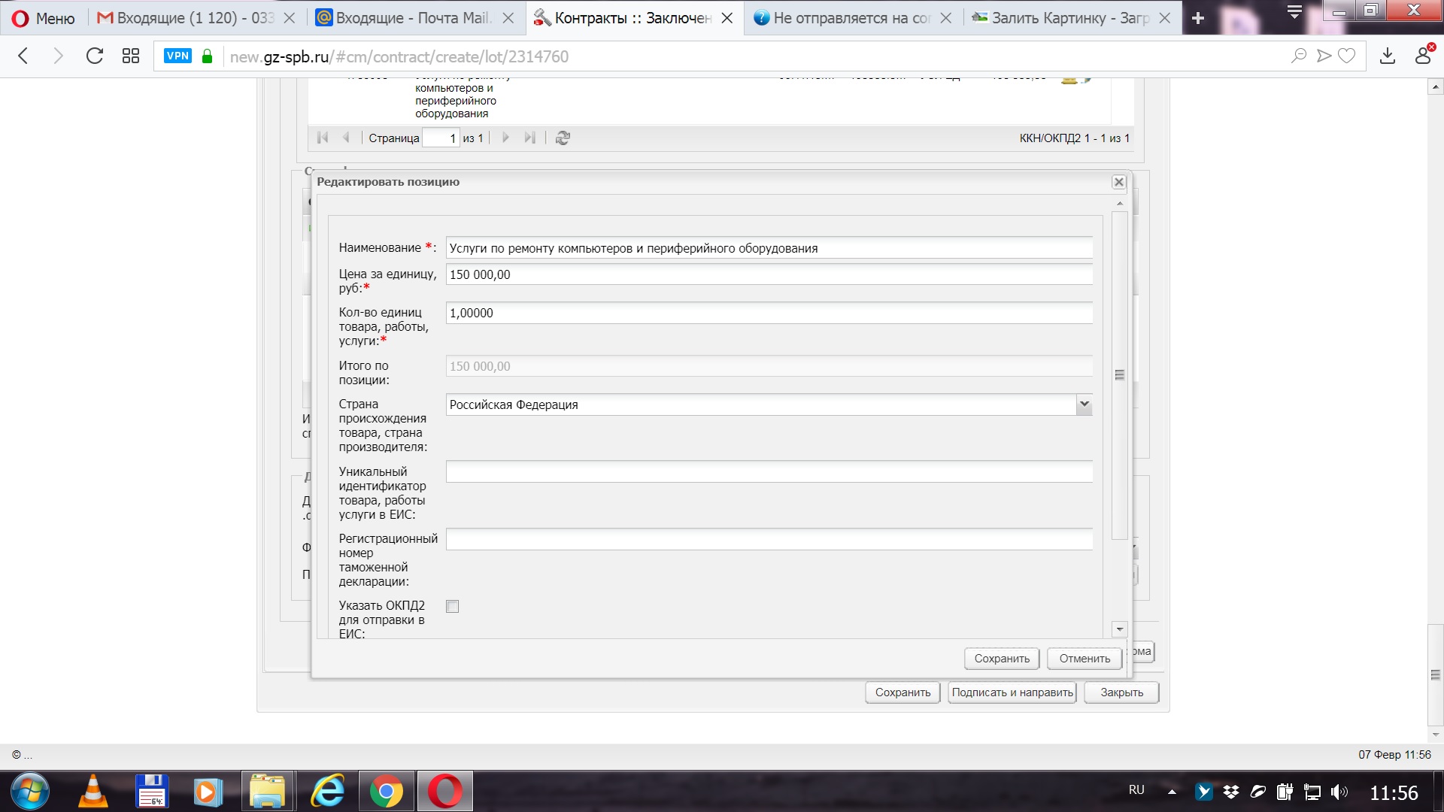
Task: Expand country of origin dropdown
Action: [1084, 404]
